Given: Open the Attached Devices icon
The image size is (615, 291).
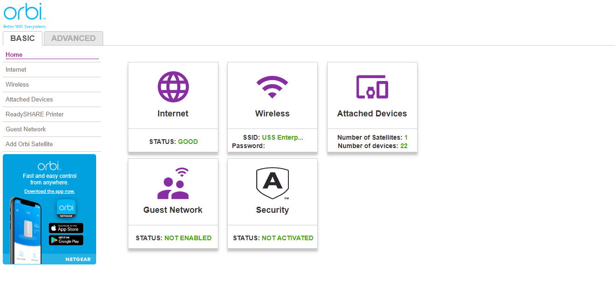Looking at the screenshot, I should tap(372, 87).
